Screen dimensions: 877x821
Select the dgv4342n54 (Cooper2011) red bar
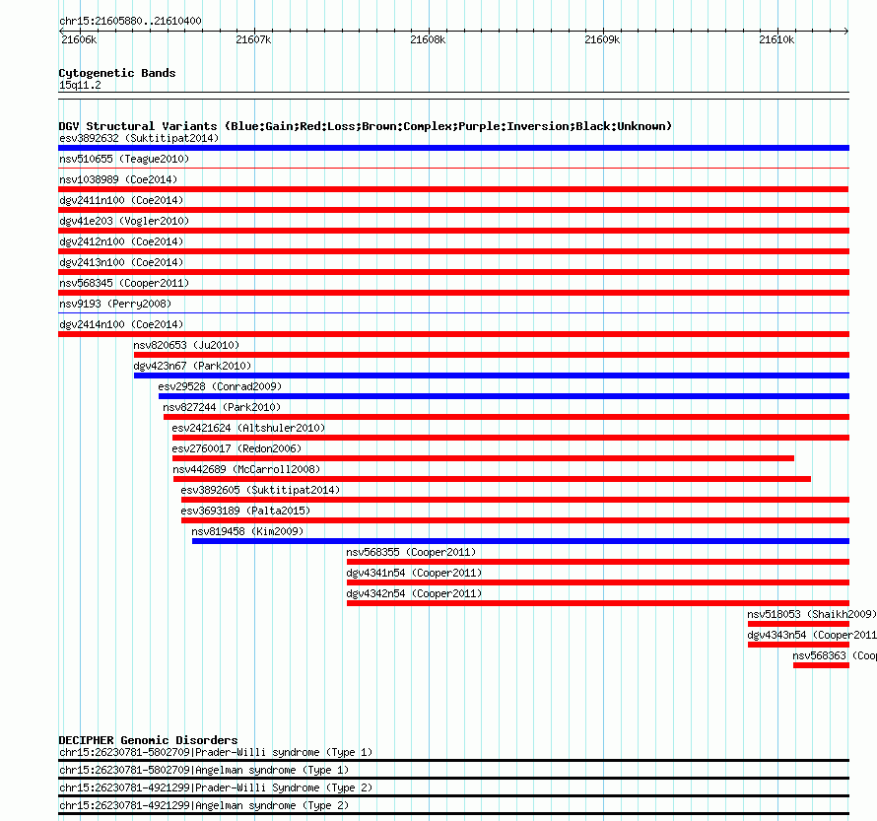pyautogui.click(x=598, y=603)
